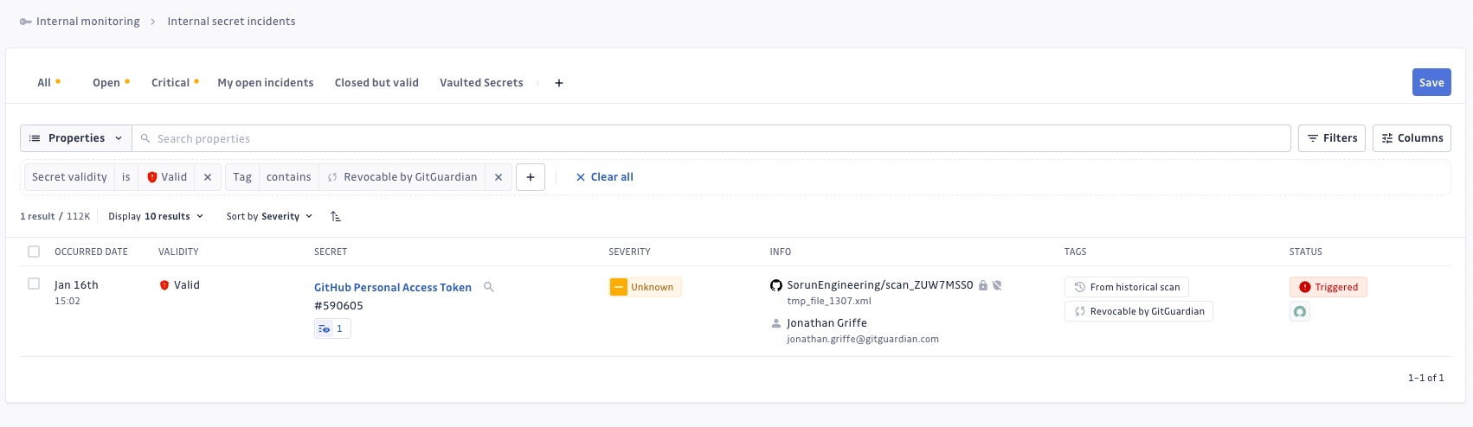
Task: Go to Internal monitoring breadcrumb
Action: point(88,22)
